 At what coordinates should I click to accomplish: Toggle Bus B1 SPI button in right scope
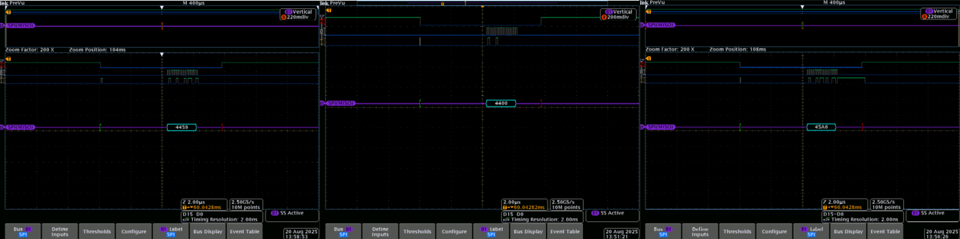tap(663, 232)
